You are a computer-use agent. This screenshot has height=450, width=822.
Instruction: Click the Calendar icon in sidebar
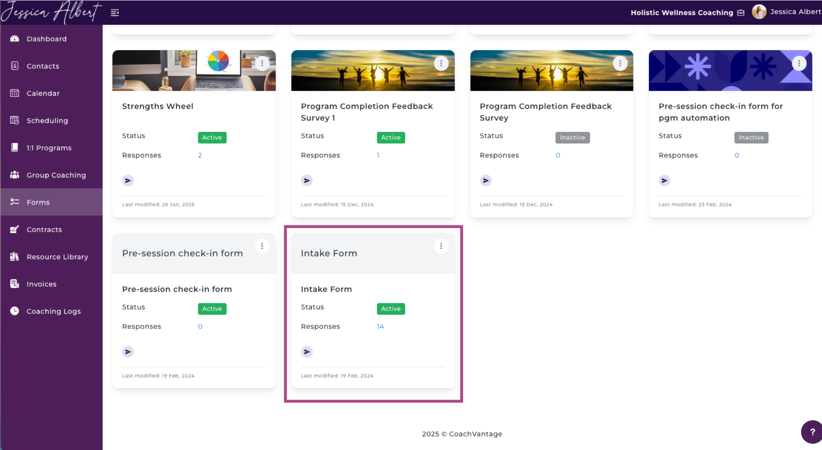point(15,93)
